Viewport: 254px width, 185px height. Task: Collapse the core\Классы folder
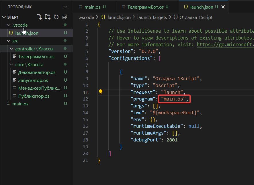coord(11,65)
